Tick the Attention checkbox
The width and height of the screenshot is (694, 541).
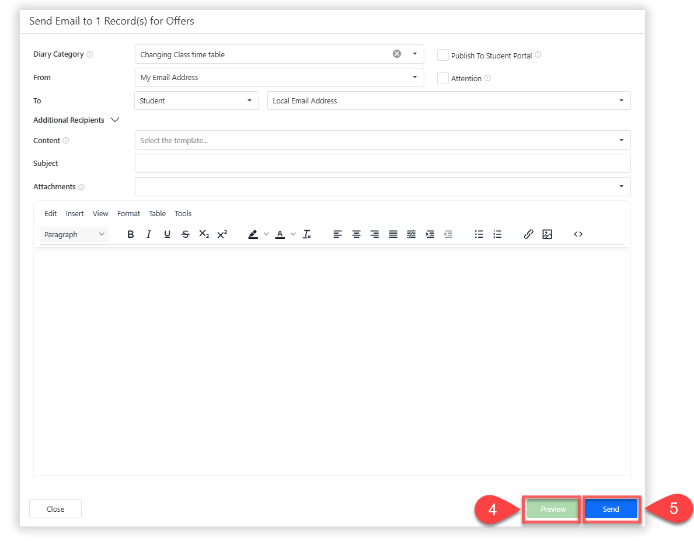pyautogui.click(x=443, y=78)
